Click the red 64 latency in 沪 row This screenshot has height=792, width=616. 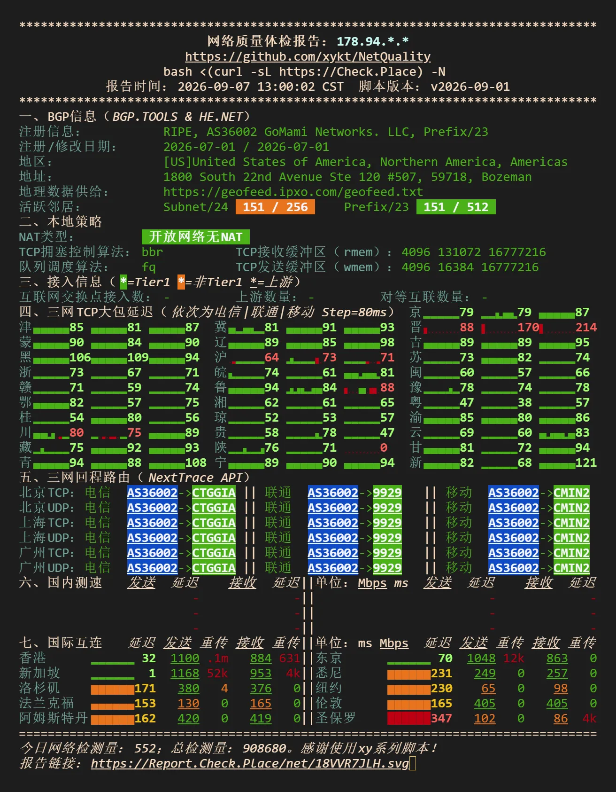click(272, 357)
